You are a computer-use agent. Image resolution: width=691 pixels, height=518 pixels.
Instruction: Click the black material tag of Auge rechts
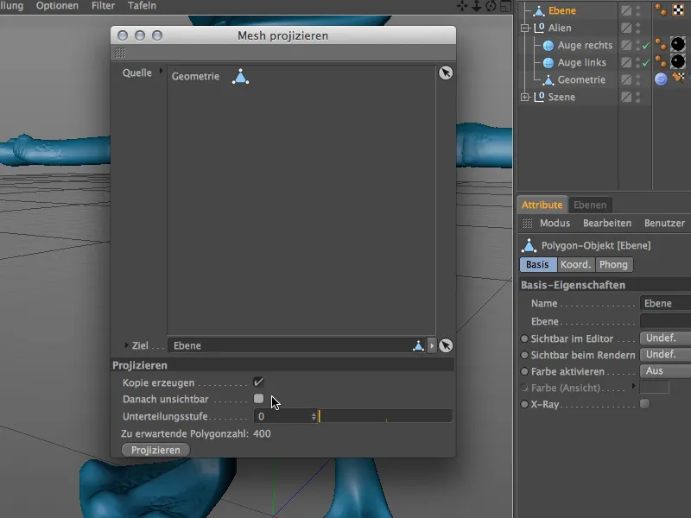(x=678, y=44)
